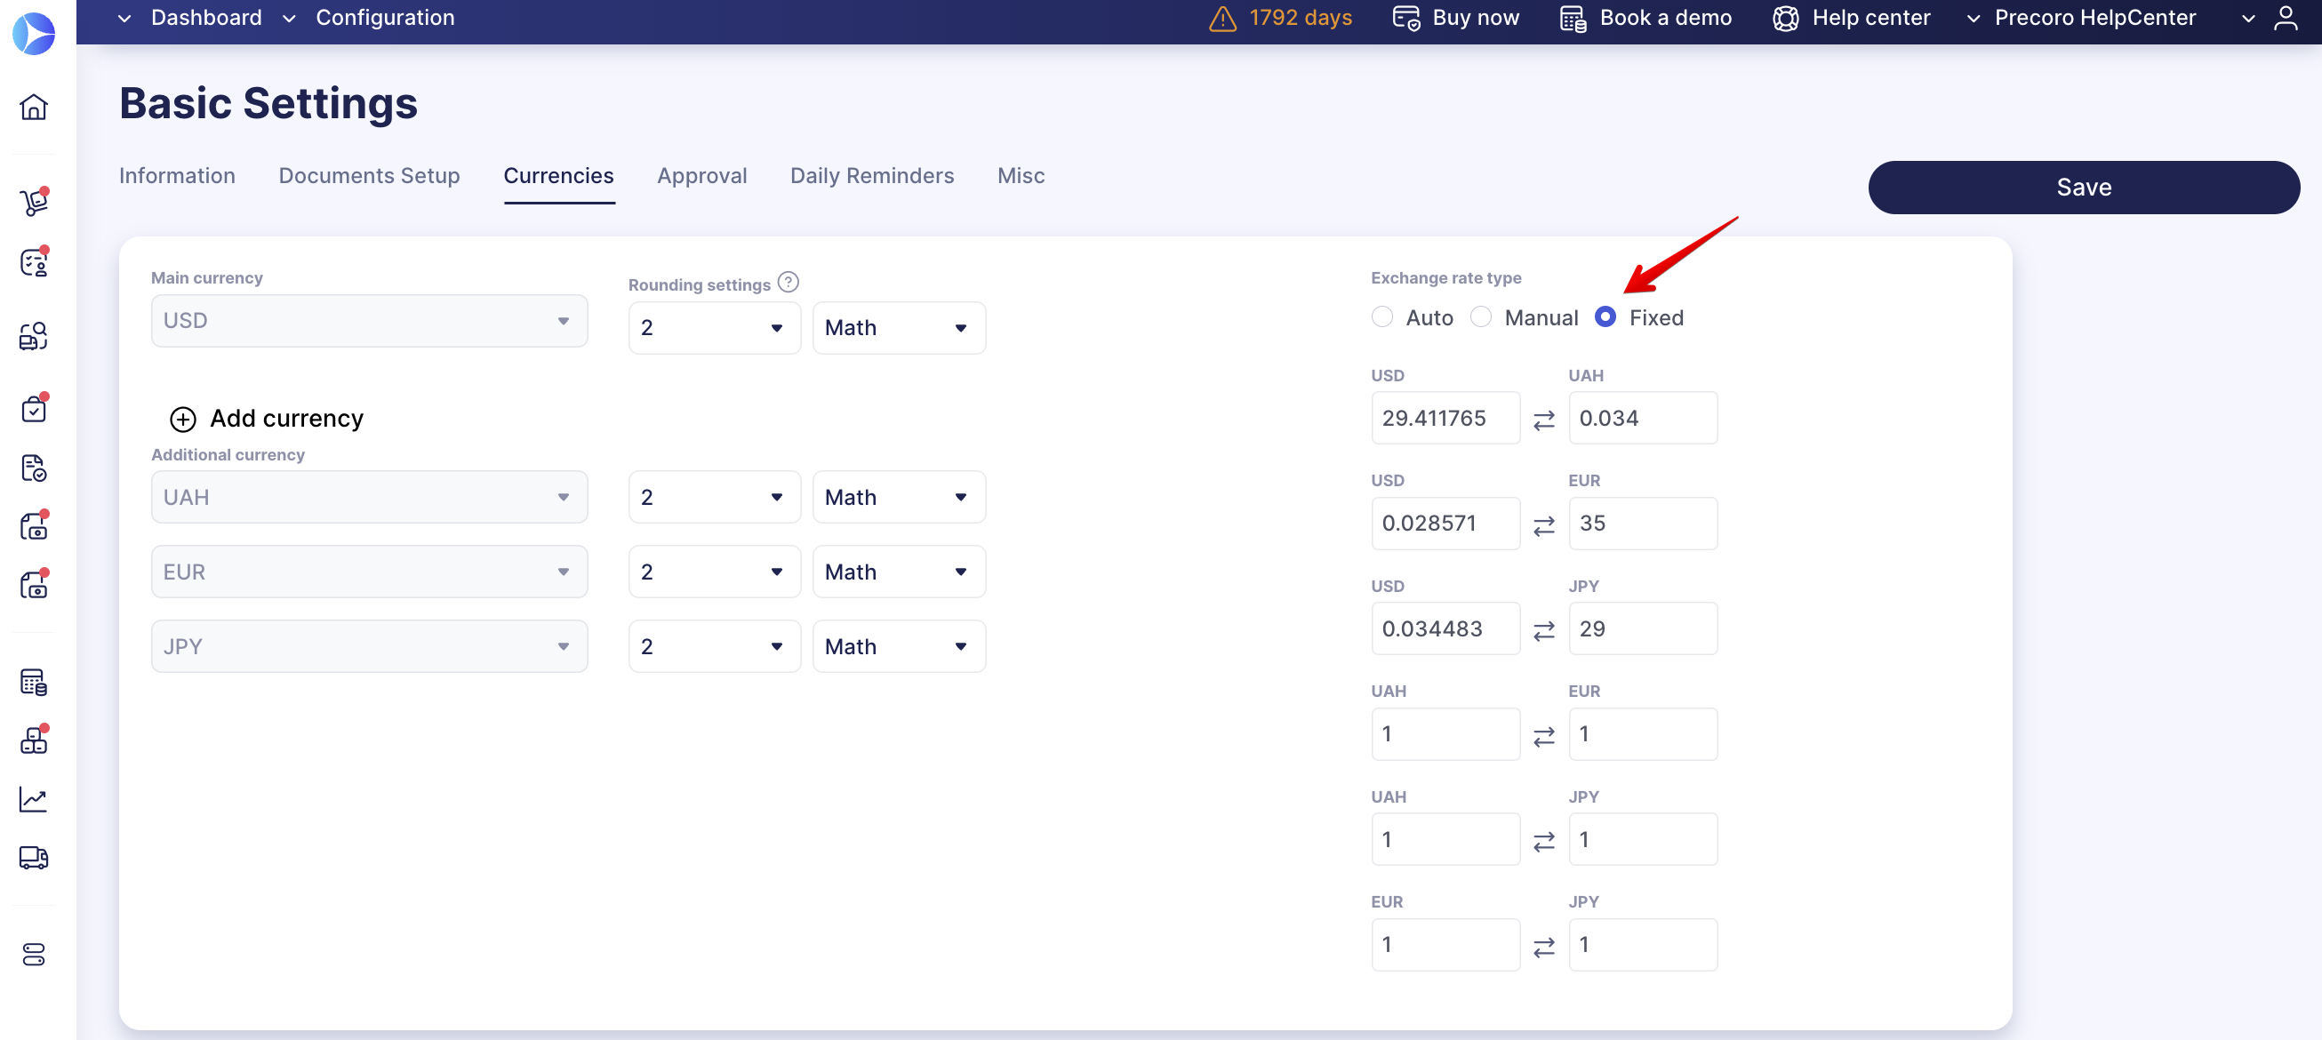
Task: Select the Manual exchange rate option
Action: tap(1481, 316)
